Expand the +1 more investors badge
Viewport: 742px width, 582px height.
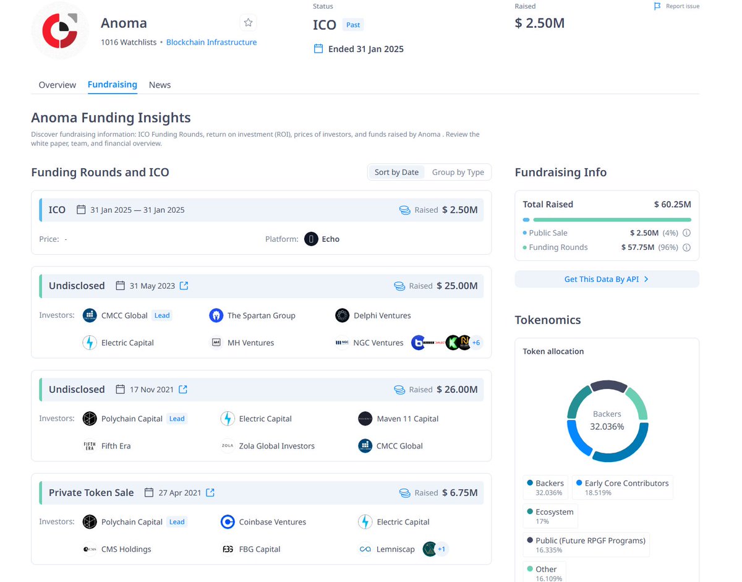click(x=441, y=549)
